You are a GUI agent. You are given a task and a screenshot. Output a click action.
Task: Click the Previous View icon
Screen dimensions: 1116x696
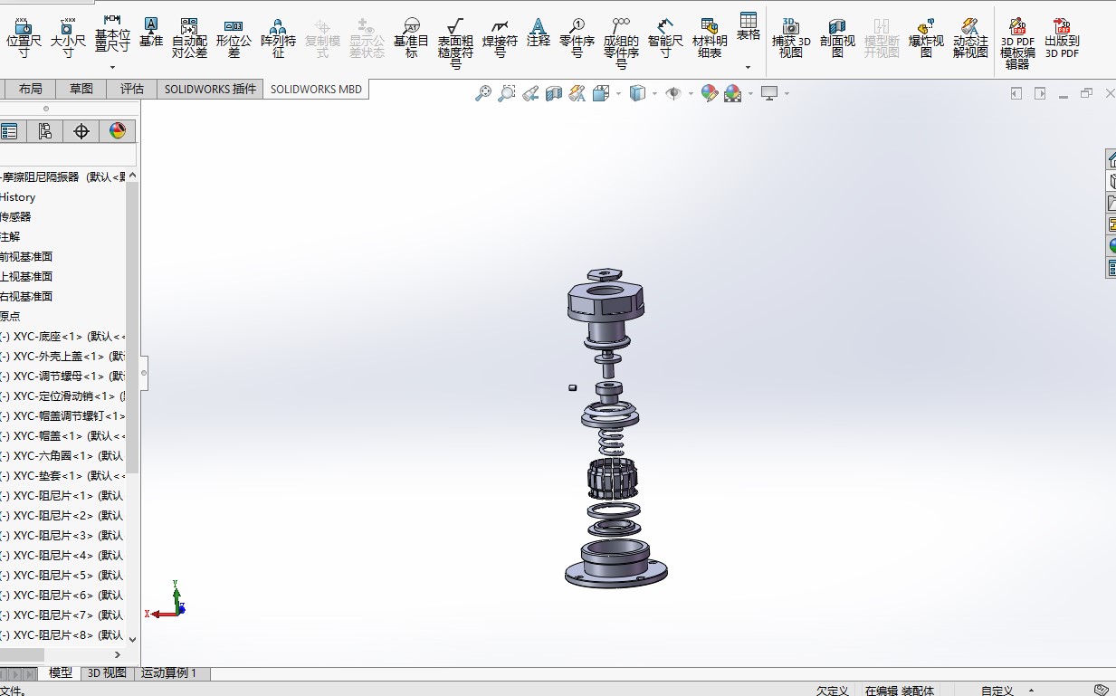[x=530, y=93]
